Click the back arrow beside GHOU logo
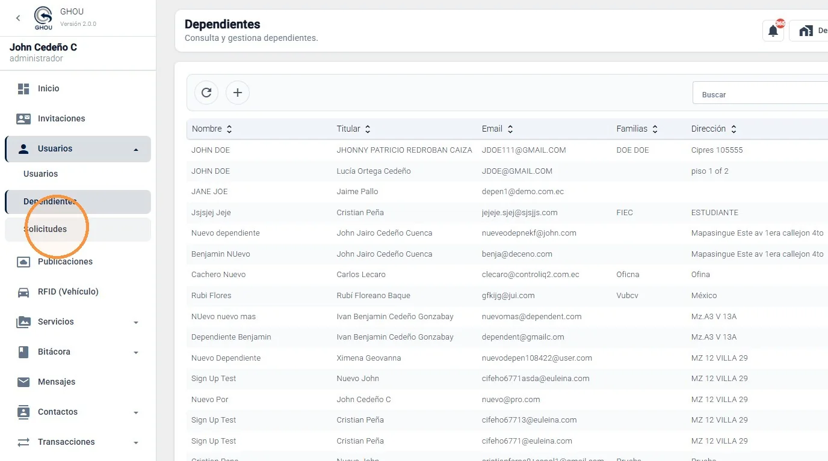 pyautogui.click(x=18, y=18)
